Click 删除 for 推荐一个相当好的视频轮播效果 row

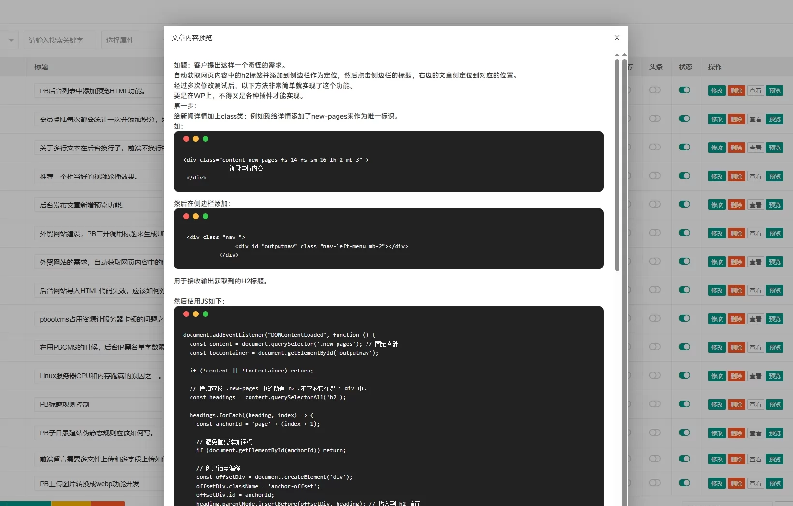(x=736, y=176)
